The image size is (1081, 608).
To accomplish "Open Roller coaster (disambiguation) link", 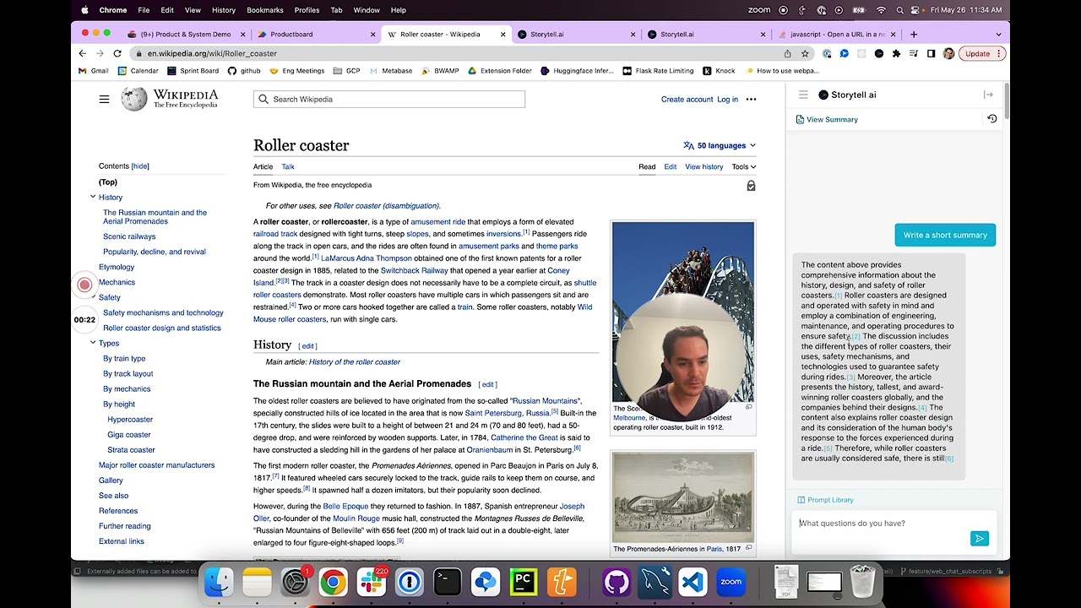I will click(x=386, y=206).
